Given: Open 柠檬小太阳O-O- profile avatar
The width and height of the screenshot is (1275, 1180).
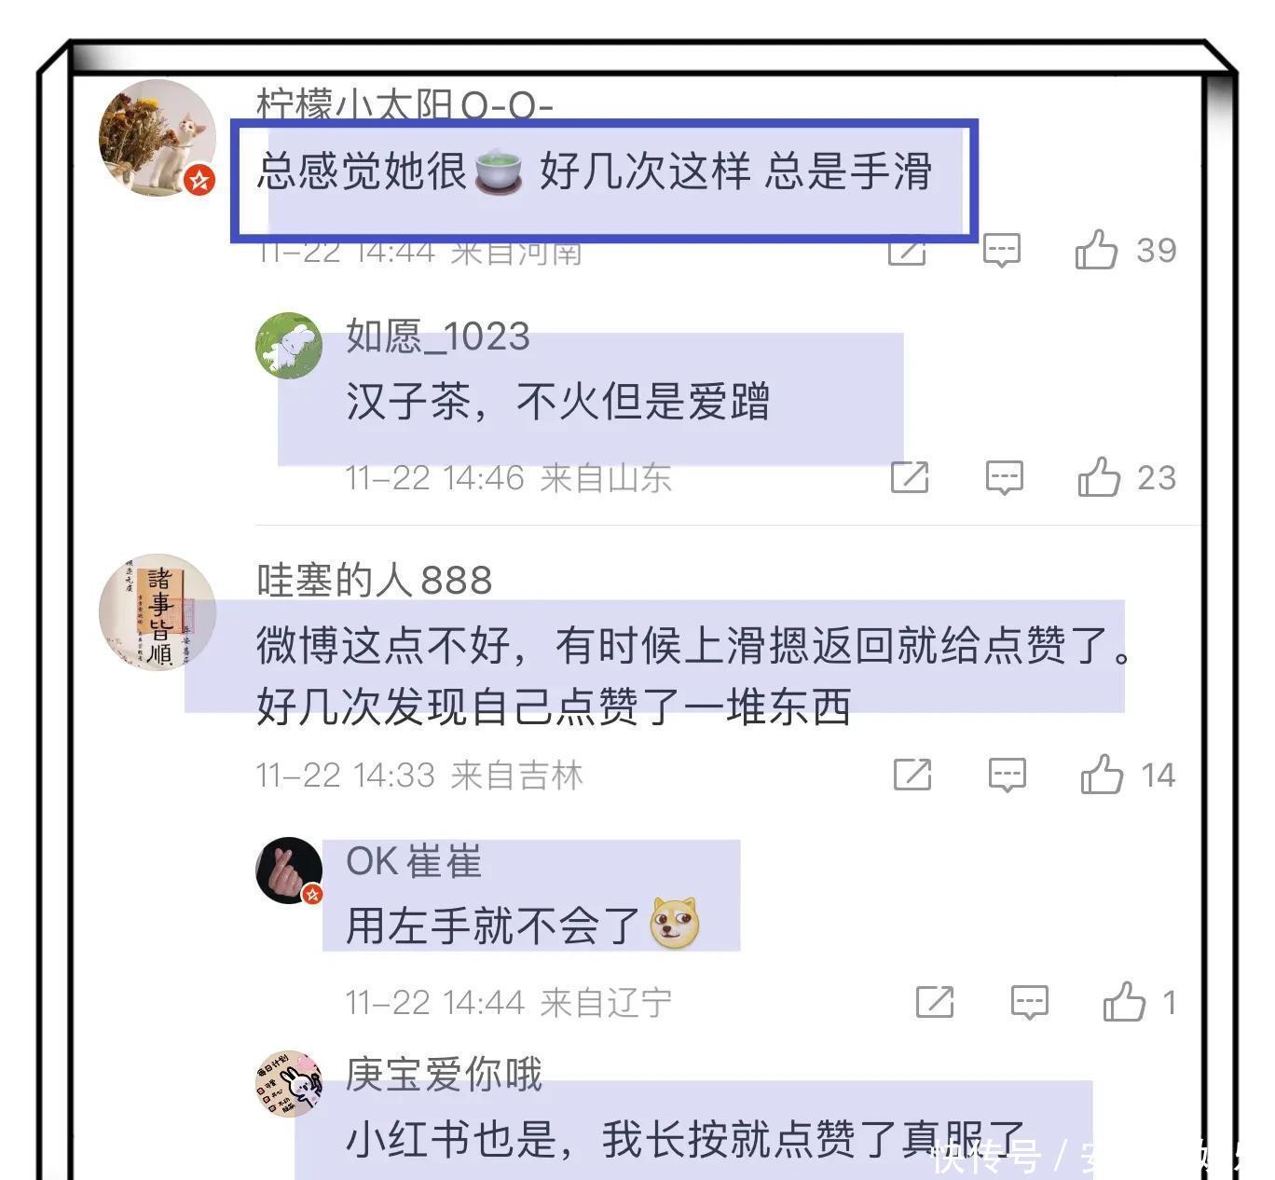Looking at the screenshot, I should coord(158,138).
